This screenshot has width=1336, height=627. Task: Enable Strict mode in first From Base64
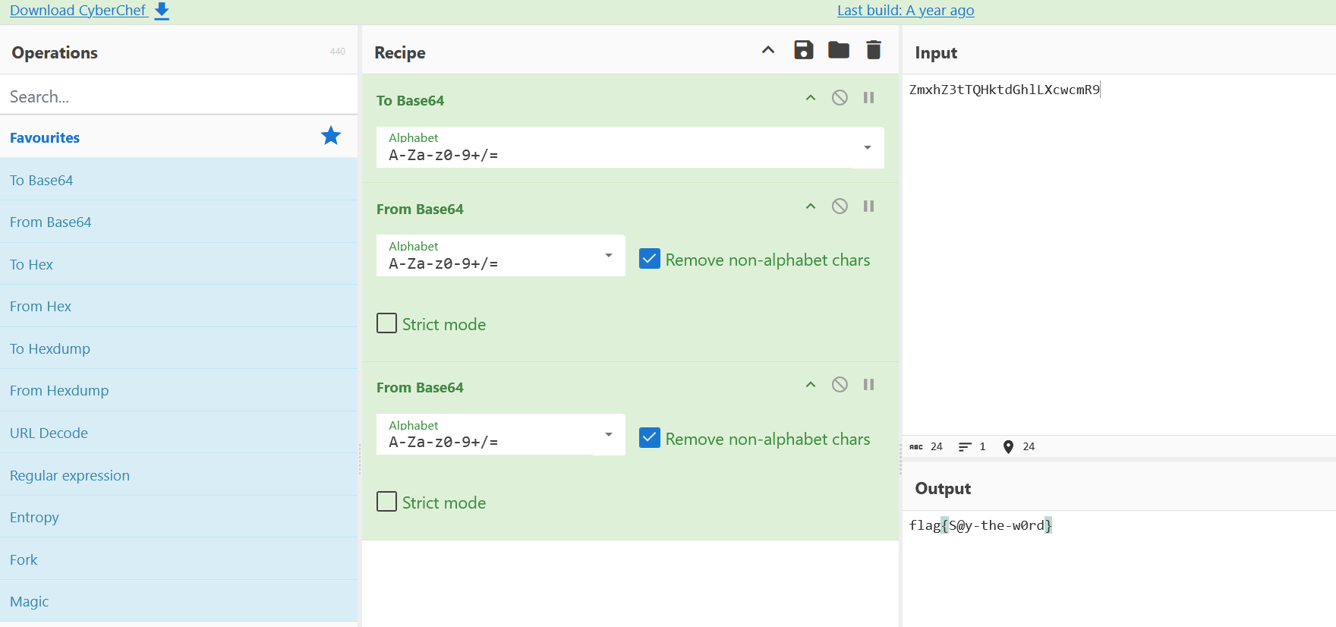pyautogui.click(x=387, y=323)
